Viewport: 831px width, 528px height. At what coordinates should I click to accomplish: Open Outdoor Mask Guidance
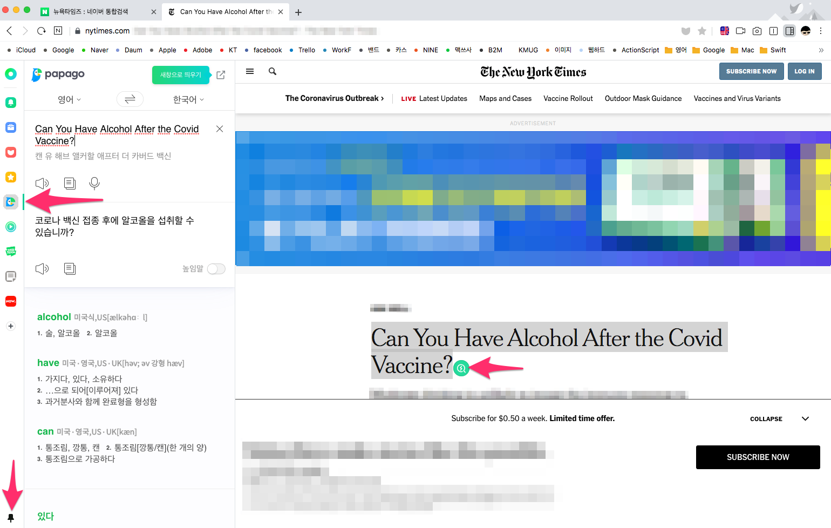click(643, 99)
